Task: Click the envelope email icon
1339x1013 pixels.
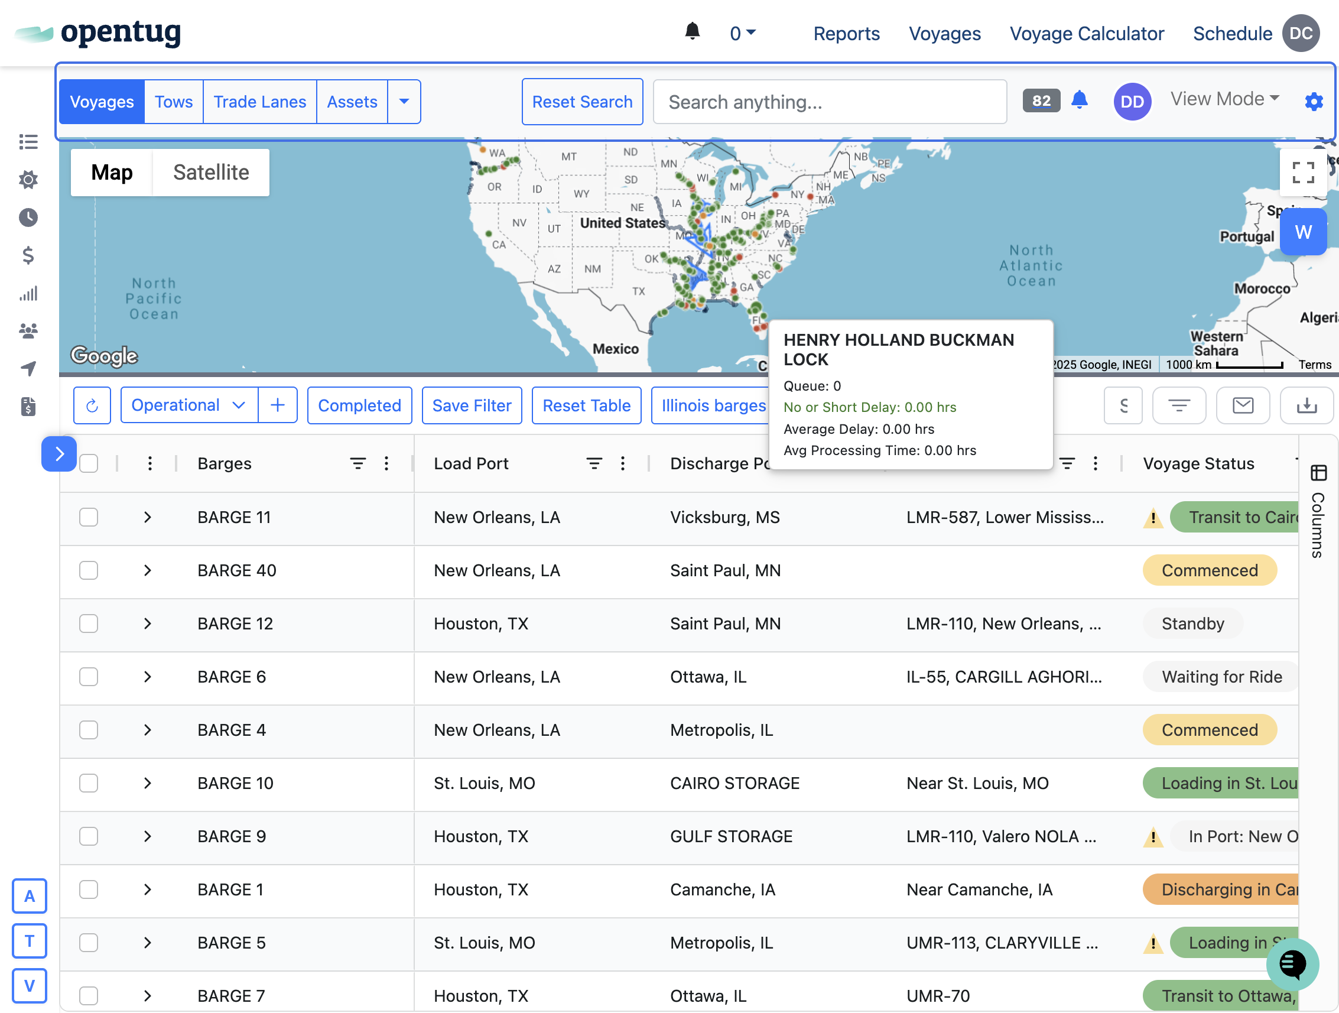Action: click(1242, 405)
